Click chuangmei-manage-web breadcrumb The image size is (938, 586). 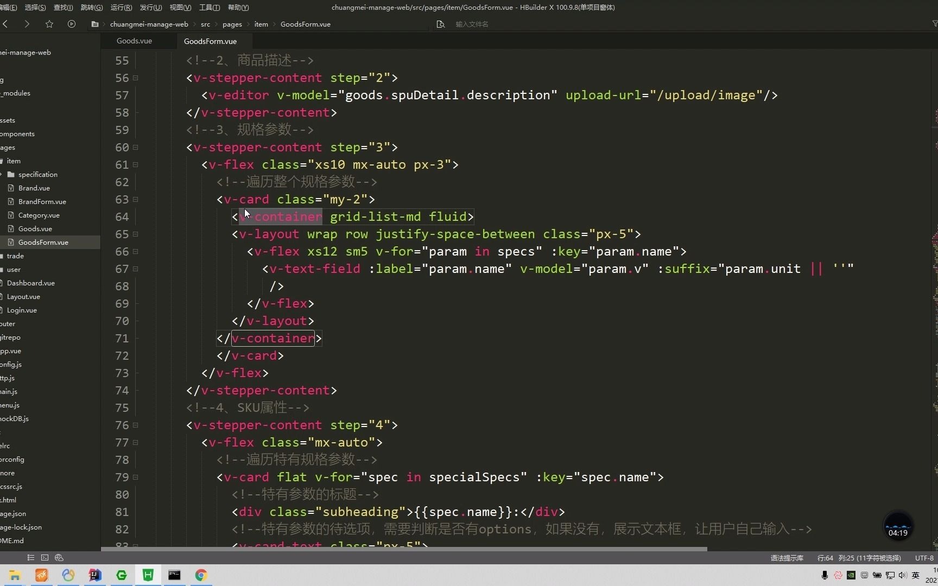(149, 24)
